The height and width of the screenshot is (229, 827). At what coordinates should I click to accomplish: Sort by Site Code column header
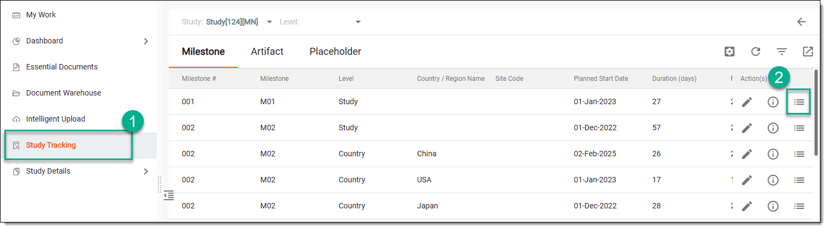(509, 79)
